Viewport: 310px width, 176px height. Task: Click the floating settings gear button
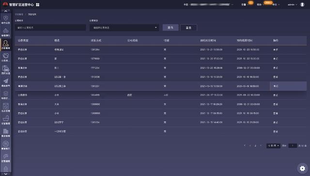click(302, 168)
